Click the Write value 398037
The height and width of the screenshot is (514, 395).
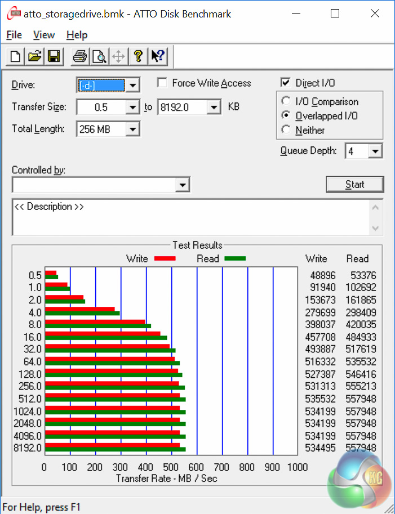pos(320,324)
